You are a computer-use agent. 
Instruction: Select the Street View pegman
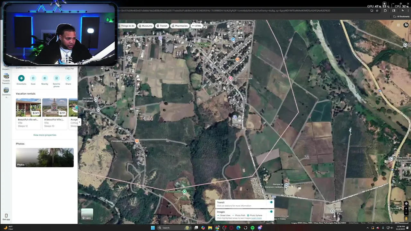click(406, 218)
